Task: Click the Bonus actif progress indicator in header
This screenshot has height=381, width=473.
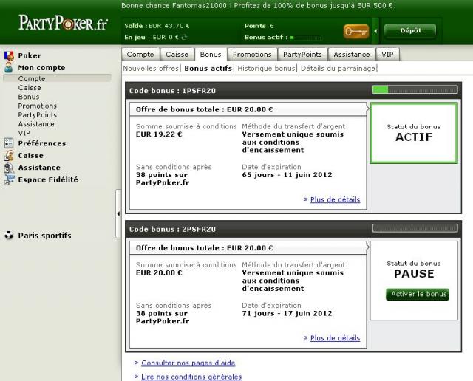Action: (x=305, y=38)
